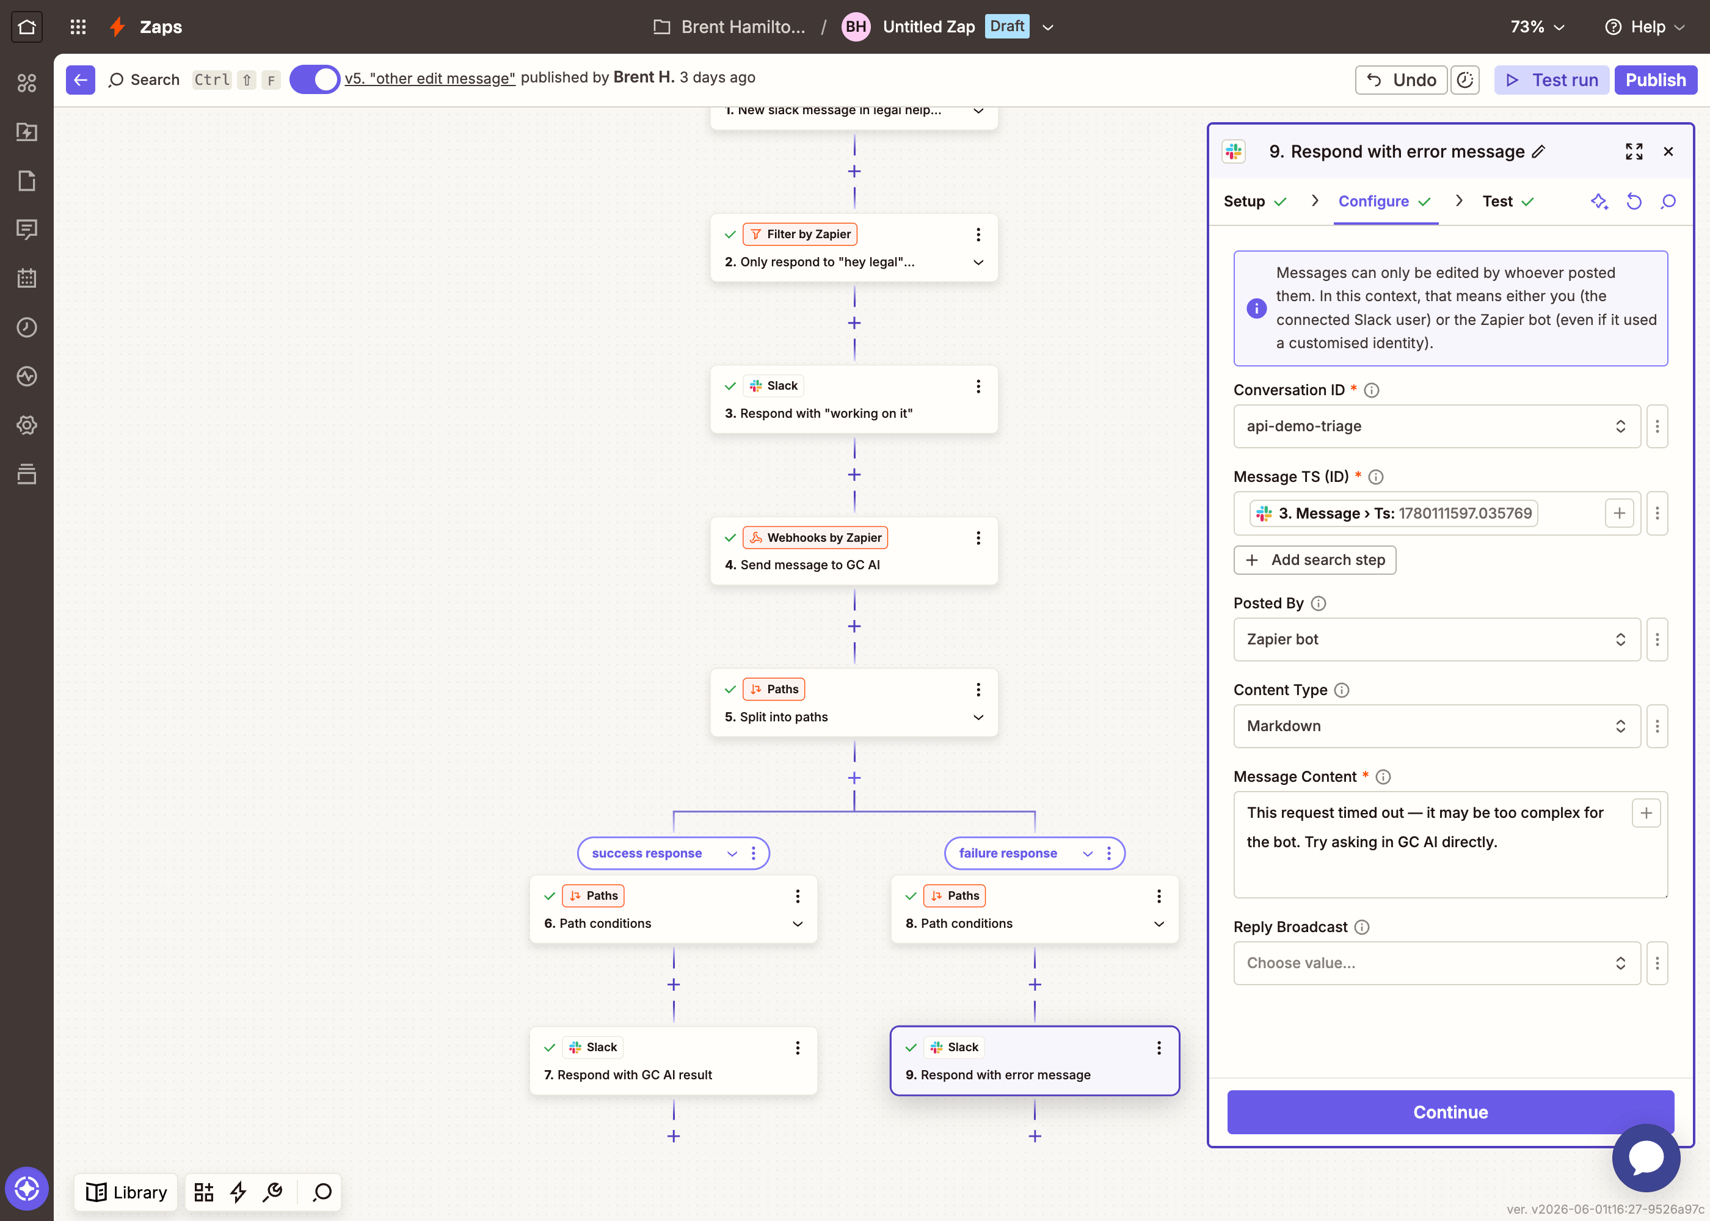Open the calendar grid icon in sidebar
This screenshot has height=1221, width=1710.
[27, 278]
